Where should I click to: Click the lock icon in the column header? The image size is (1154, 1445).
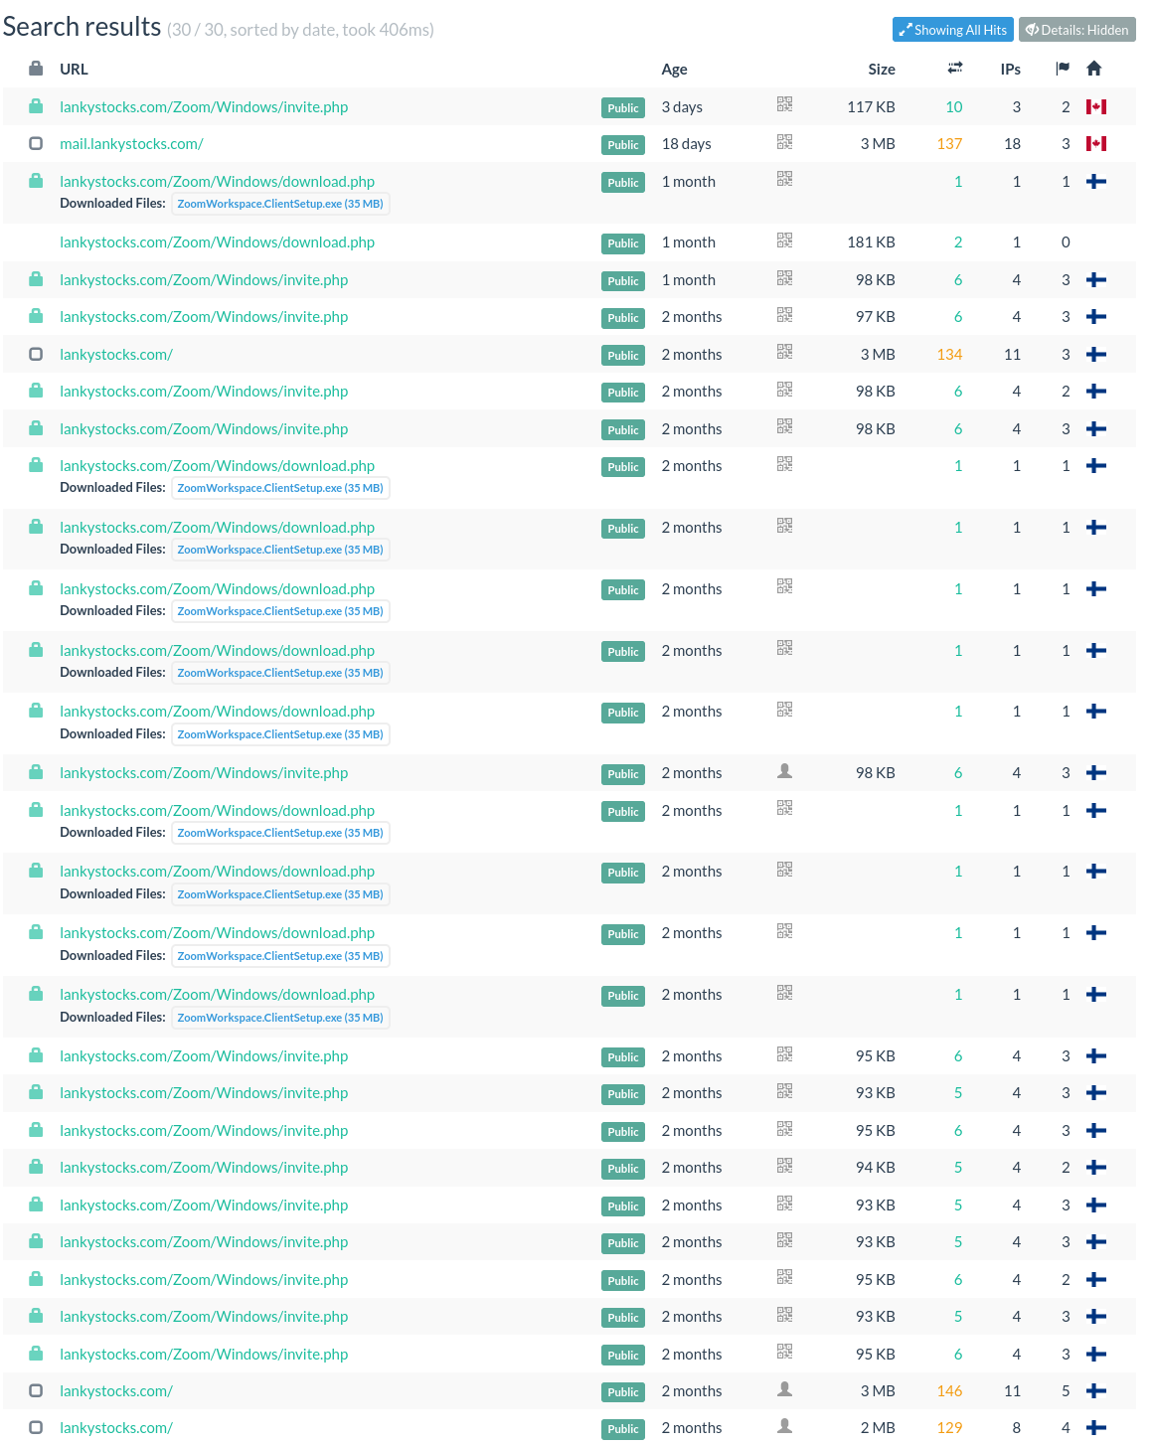tap(36, 69)
